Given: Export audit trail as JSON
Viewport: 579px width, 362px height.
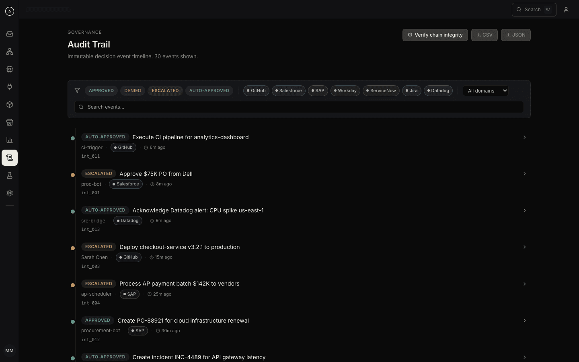Looking at the screenshot, I should point(516,35).
